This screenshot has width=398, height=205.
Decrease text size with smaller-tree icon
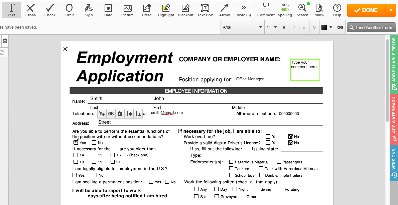(138, 114)
